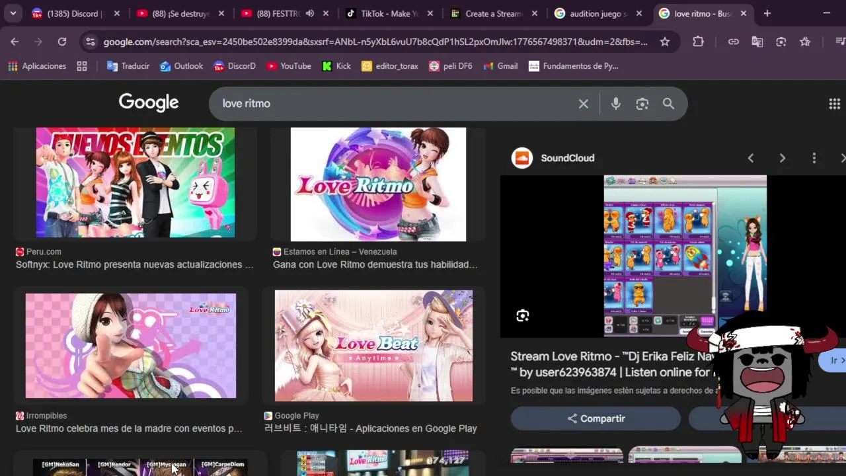Open the Google Play Love Beat result title
The width and height of the screenshot is (846, 476).
tap(370, 428)
